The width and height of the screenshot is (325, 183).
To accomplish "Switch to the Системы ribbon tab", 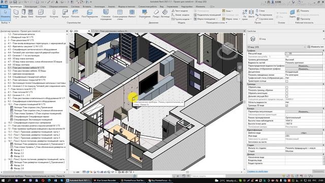I will click(75, 7).
